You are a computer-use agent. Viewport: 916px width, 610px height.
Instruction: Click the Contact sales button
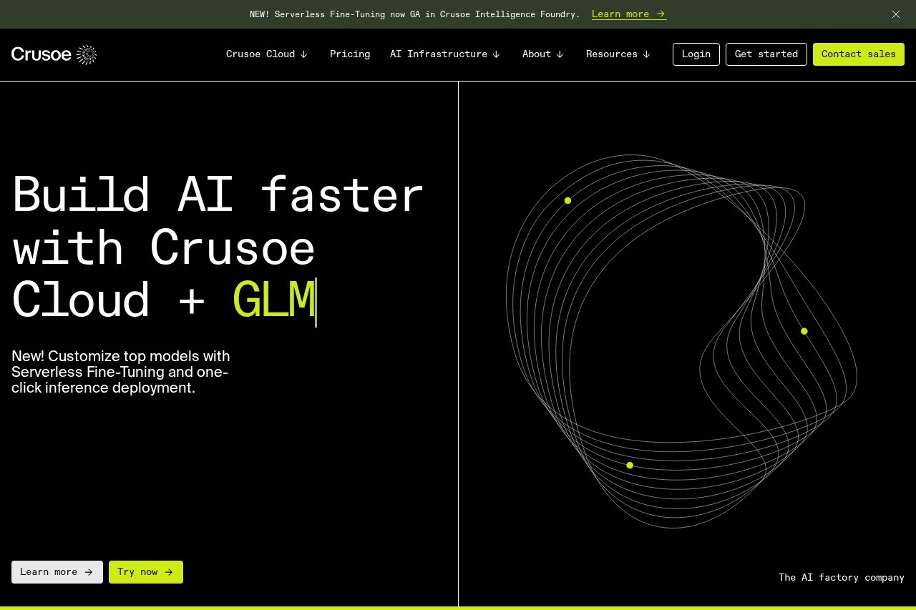[859, 54]
